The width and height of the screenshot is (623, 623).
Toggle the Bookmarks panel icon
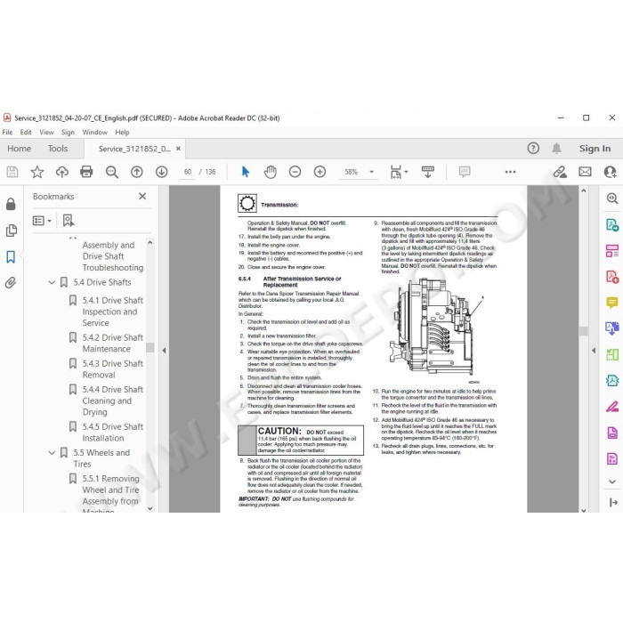[x=11, y=256]
